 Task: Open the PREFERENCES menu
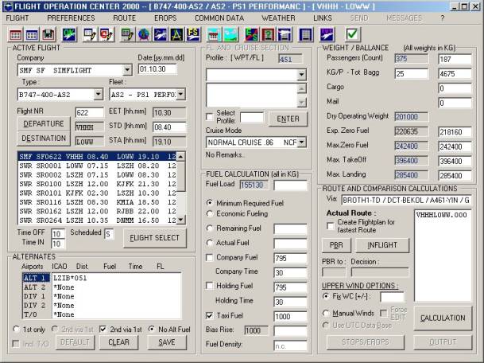[x=71, y=18]
